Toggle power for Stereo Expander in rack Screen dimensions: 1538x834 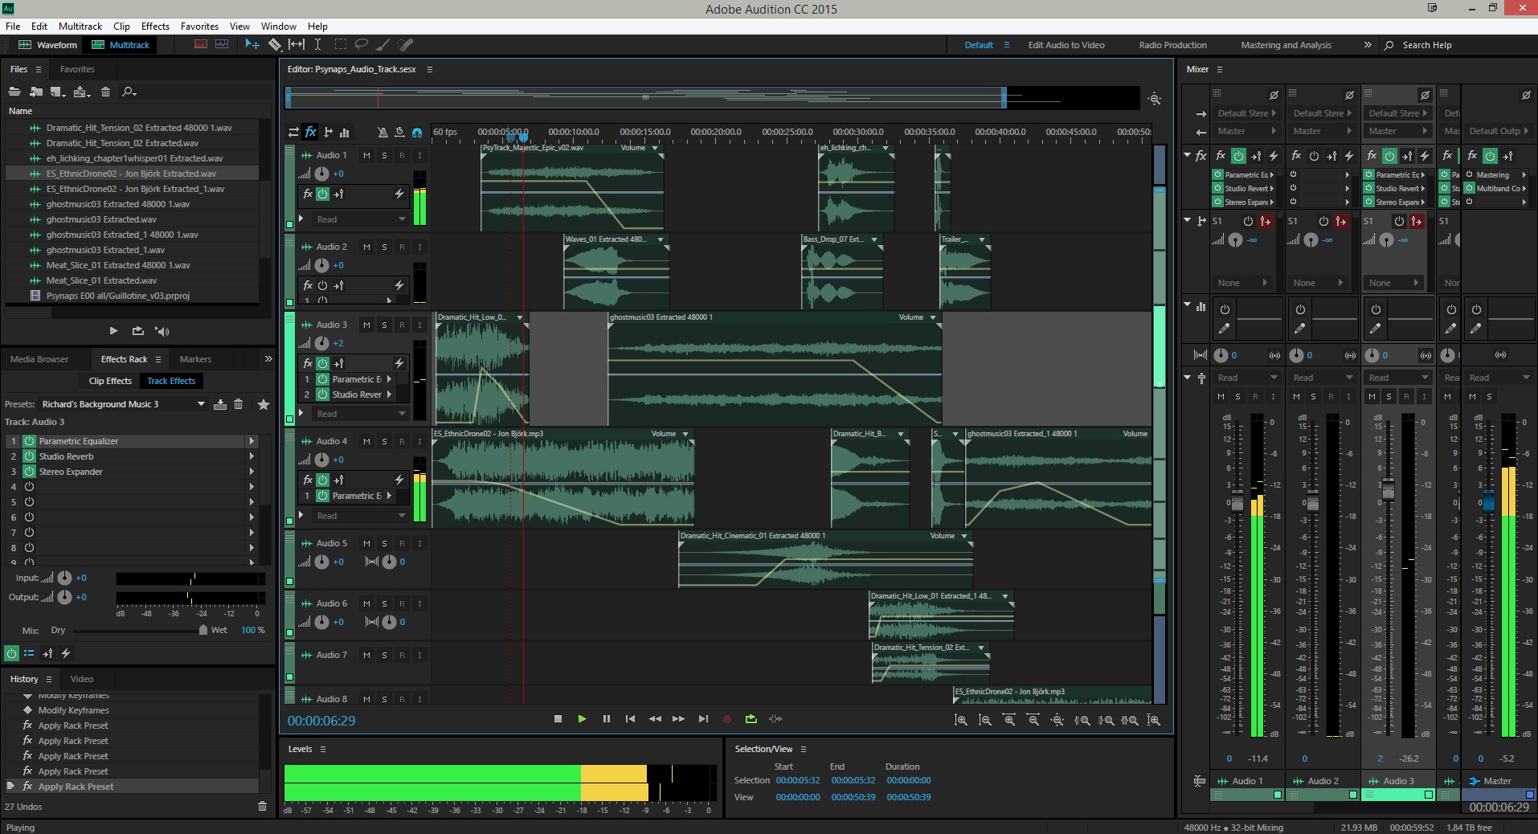(x=29, y=472)
